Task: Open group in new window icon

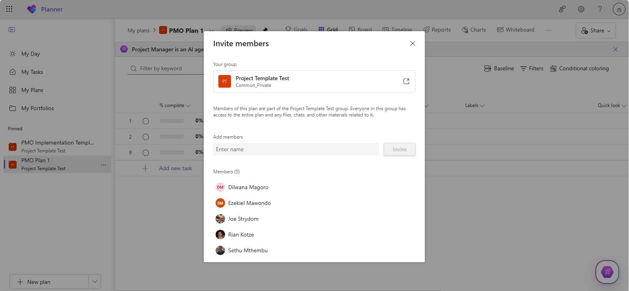Action: click(406, 81)
